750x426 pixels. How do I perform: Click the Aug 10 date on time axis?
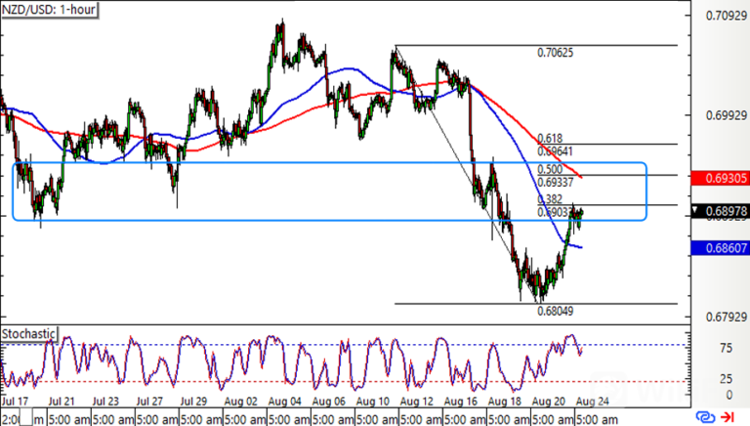tap(370, 403)
